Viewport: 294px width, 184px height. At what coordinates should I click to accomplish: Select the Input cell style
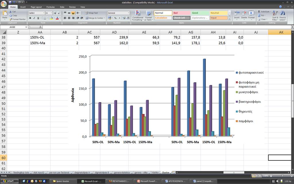[x=218, y=18]
